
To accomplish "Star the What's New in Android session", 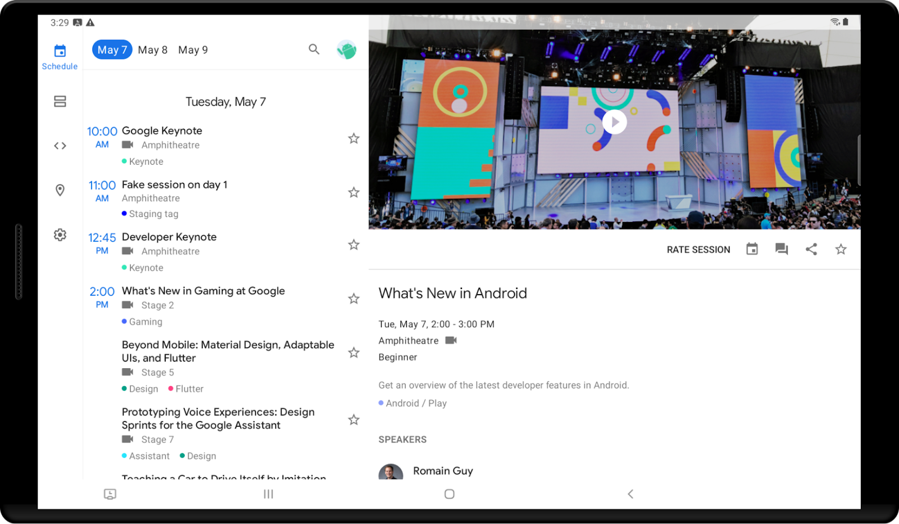I will pos(841,249).
